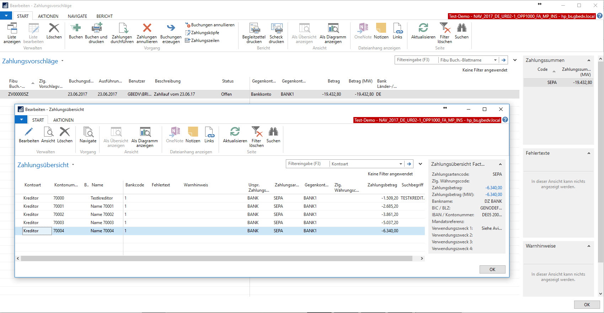
Task: Click Bearbeiten pencil icon in Zahlungsübersicht
Action: 29,132
